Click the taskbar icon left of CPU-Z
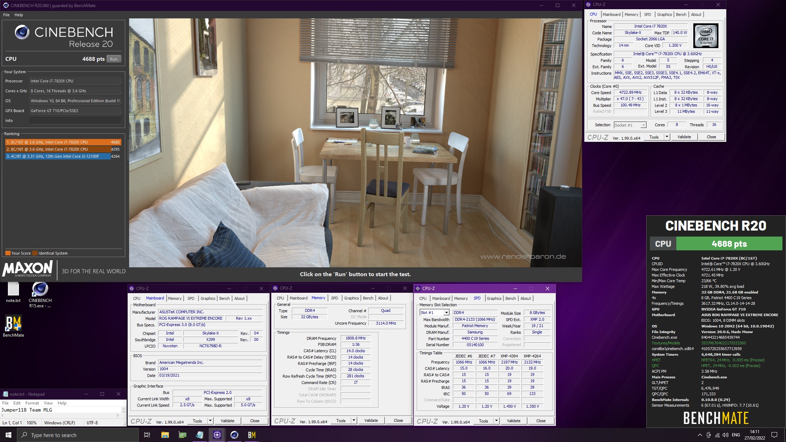Viewport: 786px width, 442px height. tap(200, 435)
